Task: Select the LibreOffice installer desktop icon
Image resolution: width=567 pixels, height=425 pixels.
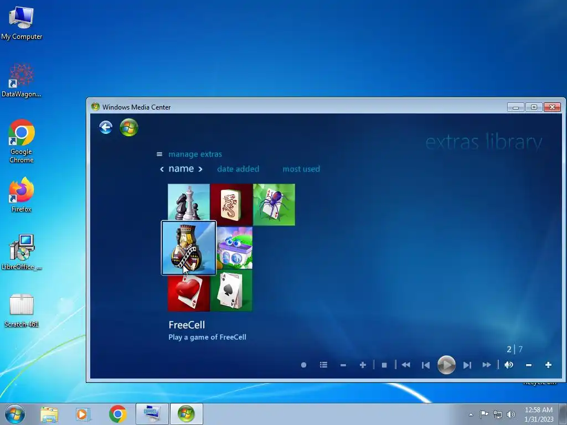Action: (x=22, y=252)
